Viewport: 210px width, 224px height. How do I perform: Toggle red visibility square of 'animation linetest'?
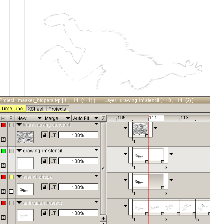point(3,203)
